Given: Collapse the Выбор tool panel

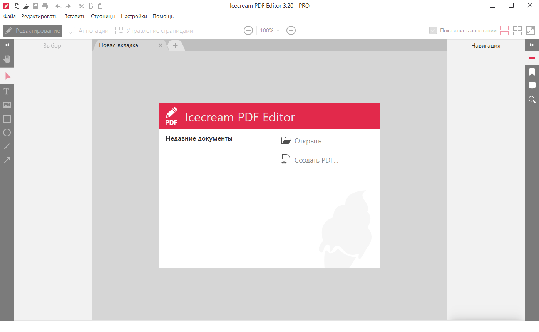Looking at the screenshot, I should (x=7, y=45).
